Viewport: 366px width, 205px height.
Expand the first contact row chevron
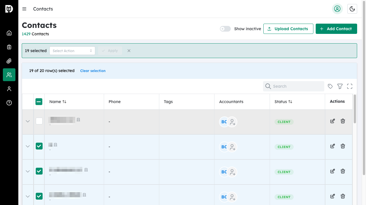28,121
